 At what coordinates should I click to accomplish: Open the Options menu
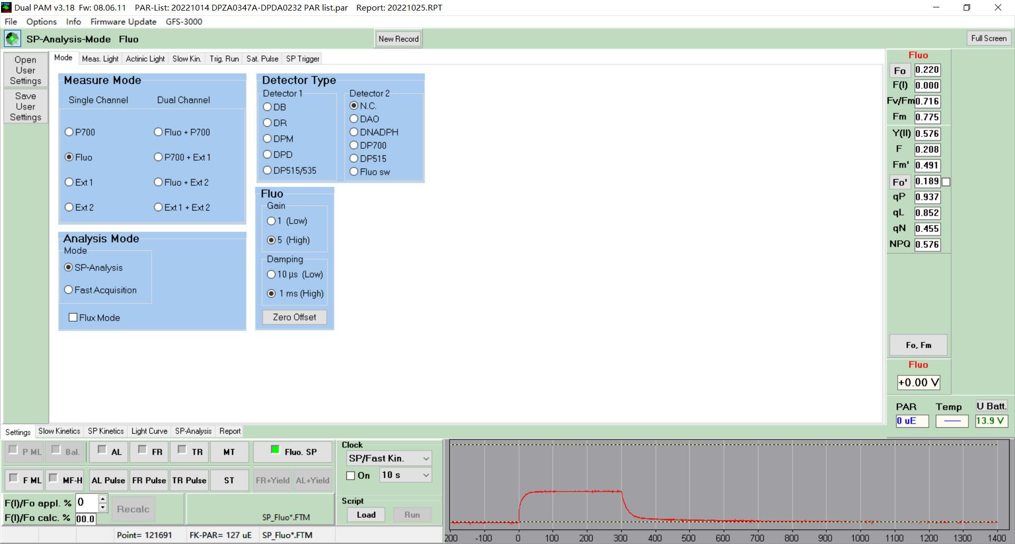pos(41,22)
